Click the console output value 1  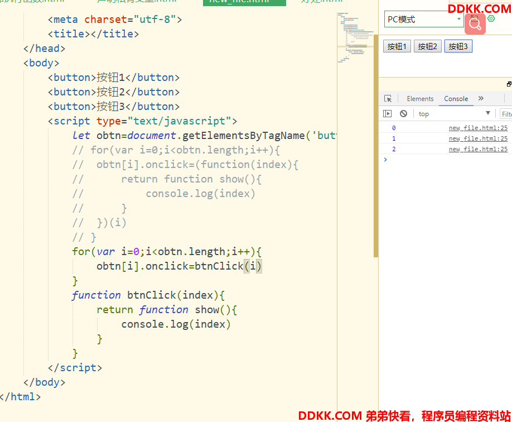(394, 138)
